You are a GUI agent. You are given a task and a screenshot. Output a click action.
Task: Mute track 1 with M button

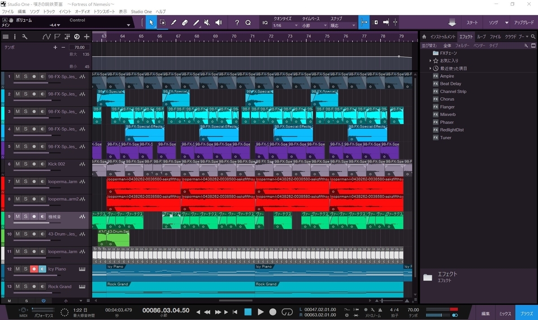point(17,77)
